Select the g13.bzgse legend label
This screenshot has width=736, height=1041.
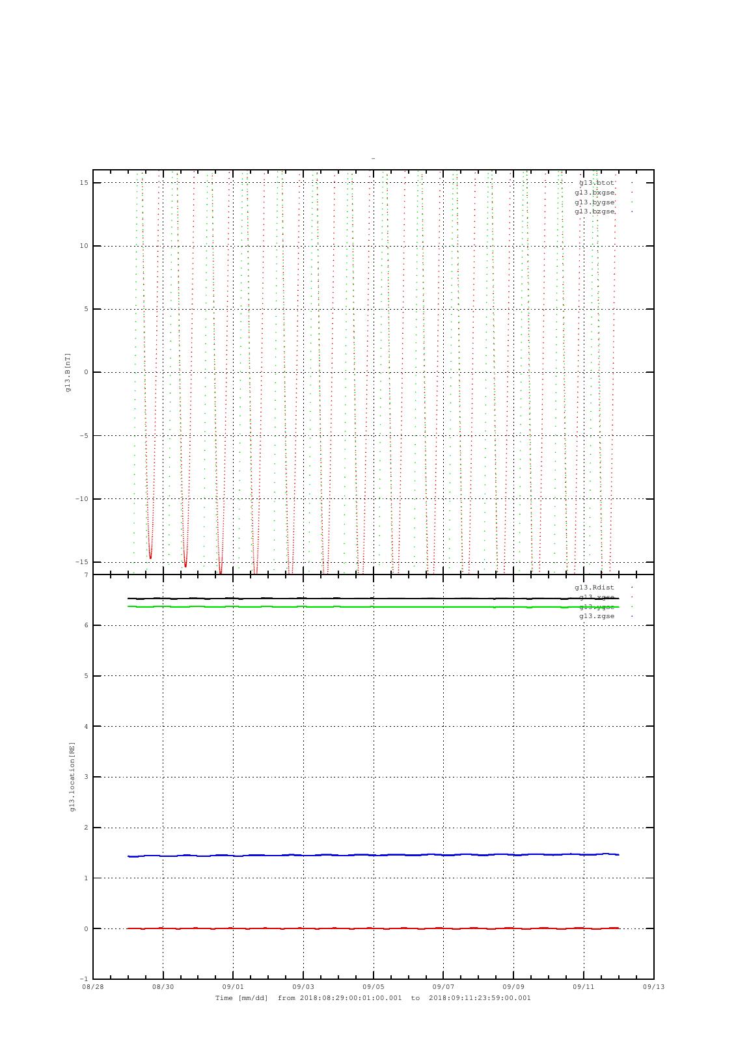click(594, 211)
